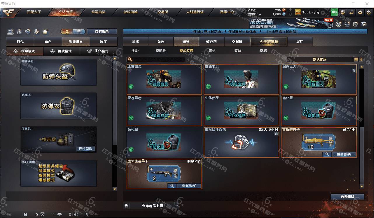
Task: Click the magnifier on 雷霆道具卡
Action: coord(327,154)
